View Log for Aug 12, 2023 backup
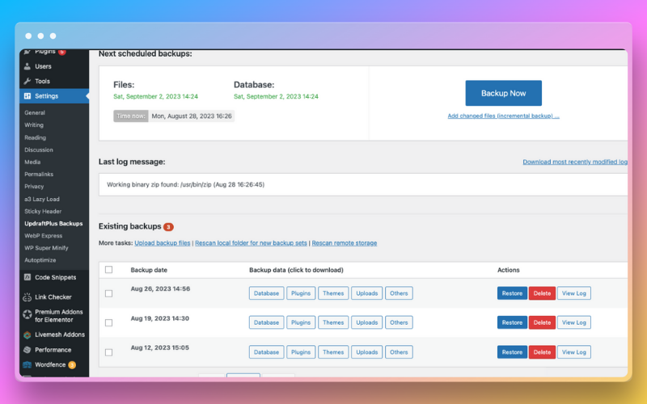 point(574,352)
